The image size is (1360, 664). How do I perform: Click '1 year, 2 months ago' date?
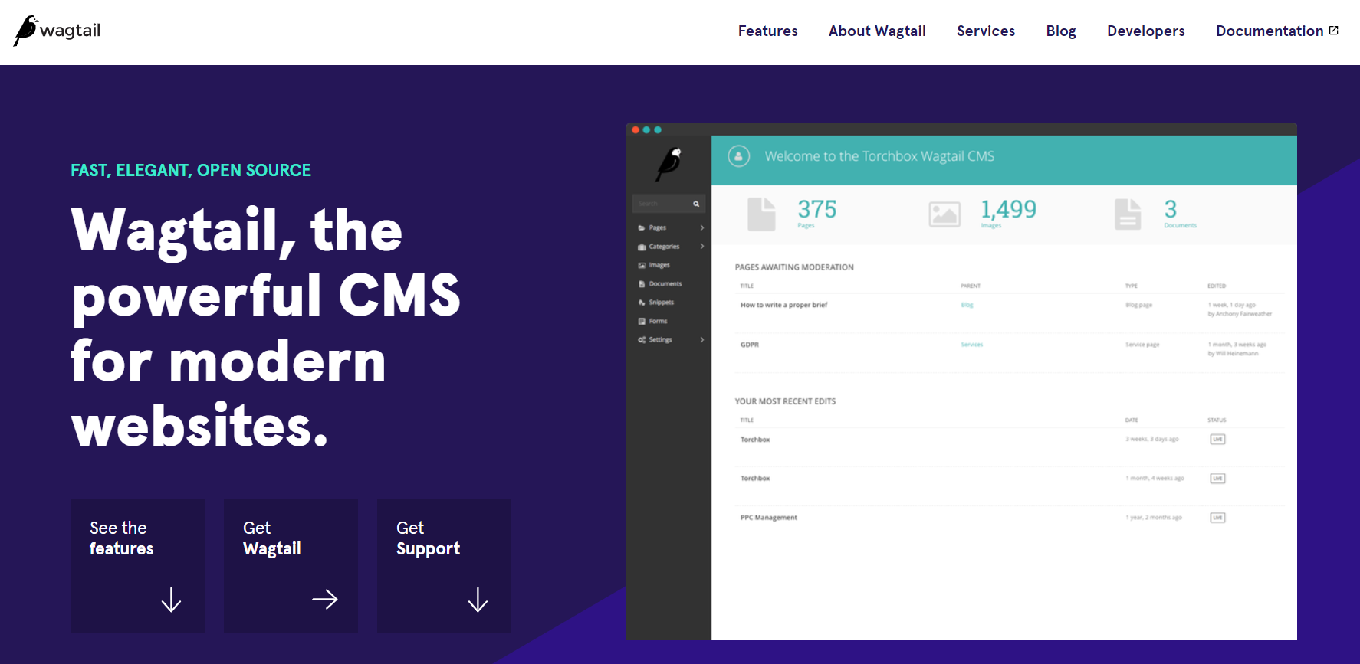pos(1154,518)
